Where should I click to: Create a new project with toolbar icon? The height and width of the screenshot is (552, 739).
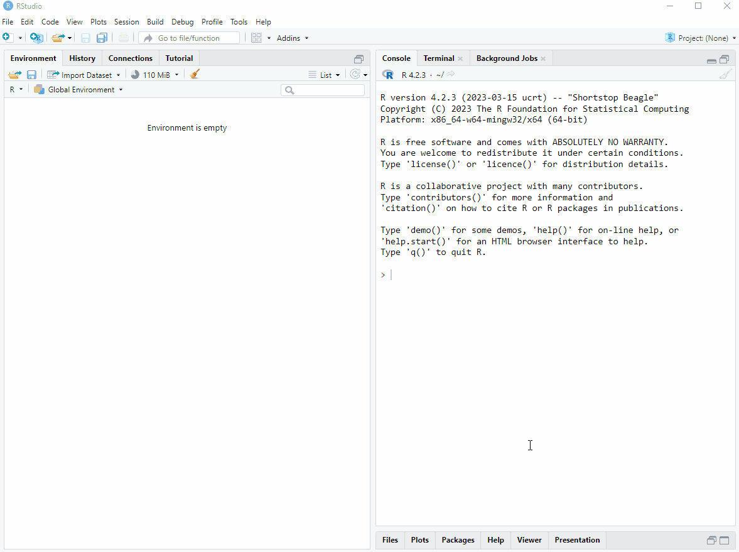click(x=36, y=38)
